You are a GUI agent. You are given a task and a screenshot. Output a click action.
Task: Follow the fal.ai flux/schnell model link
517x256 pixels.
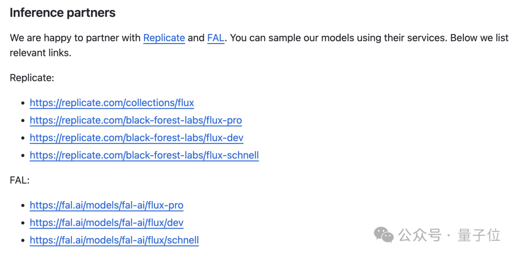(x=114, y=240)
